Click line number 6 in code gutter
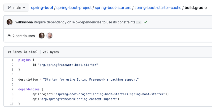This screenshot has width=212, height=110. [x=13, y=84]
